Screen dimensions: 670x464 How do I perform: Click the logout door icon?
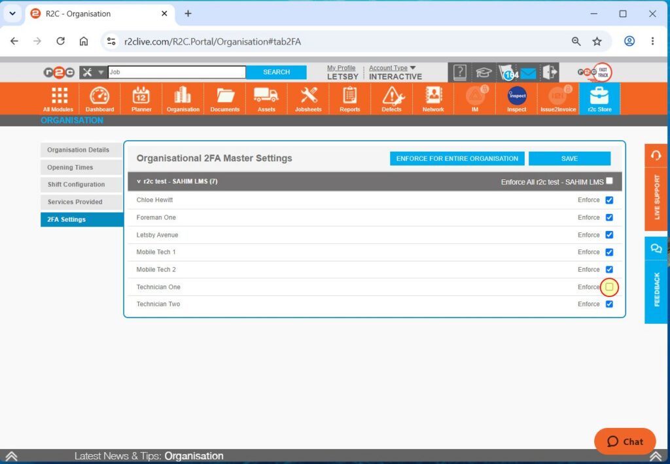pyautogui.click(x=550, y=72)
